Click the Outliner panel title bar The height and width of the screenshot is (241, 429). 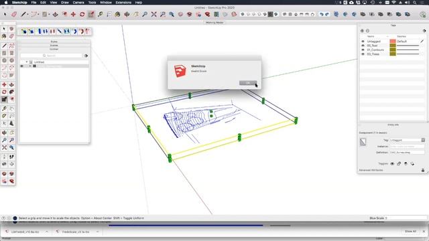pos(54,49)
